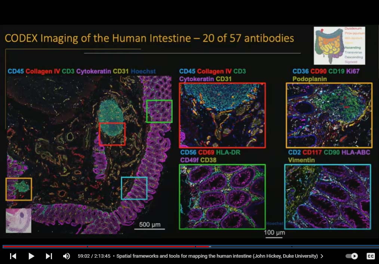Click the '100 μm' scale bar label
Image resolution: width=379 pixels, height=264 pixels.
[274, 232]
